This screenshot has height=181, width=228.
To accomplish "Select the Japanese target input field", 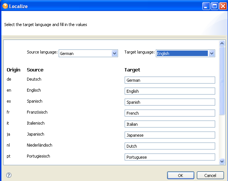I will tap(170, 135).
